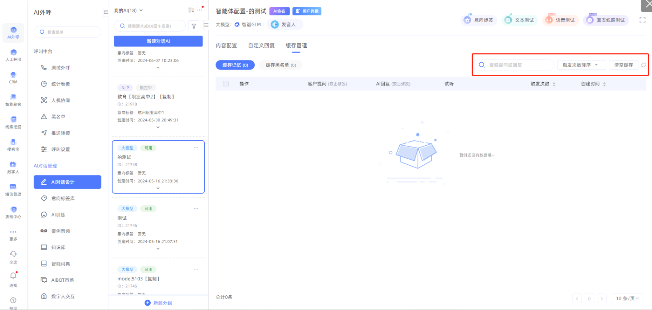The height and width of the screenshot is (310, 652).
Task: Expand the 我的AI(18) dropdown
Action: (128, 10)
